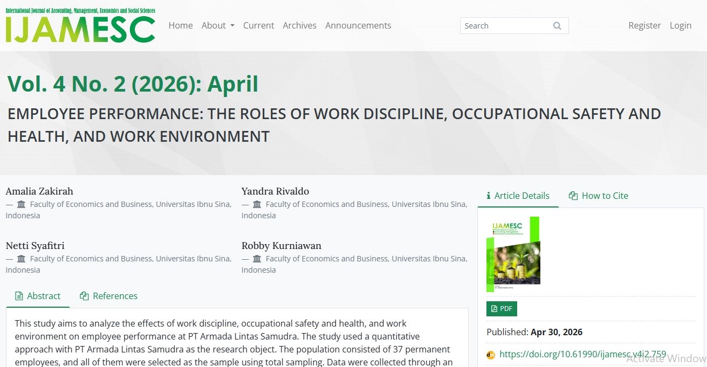Switch to the How to Cite tab
Viewport: 707px width, 367px height.
(599, 196)
